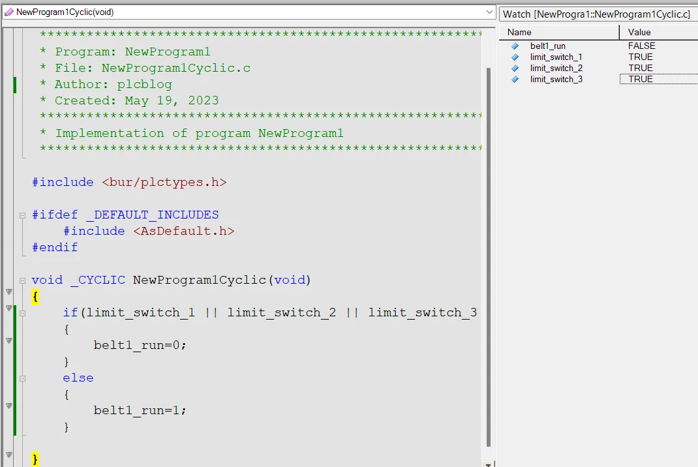This screenshot has width=698, height=467.
Task: Click on #include <AsDefault.h>
Action: click(149, 231)
